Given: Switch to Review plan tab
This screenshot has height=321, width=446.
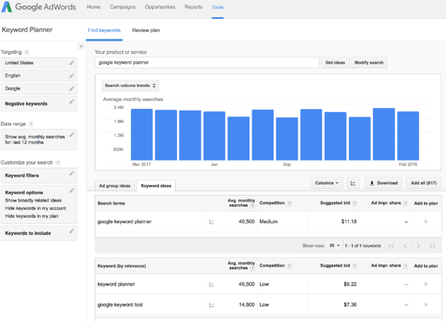Looking at the screenshot, I should pyautogui.click(x=146, y=30).
